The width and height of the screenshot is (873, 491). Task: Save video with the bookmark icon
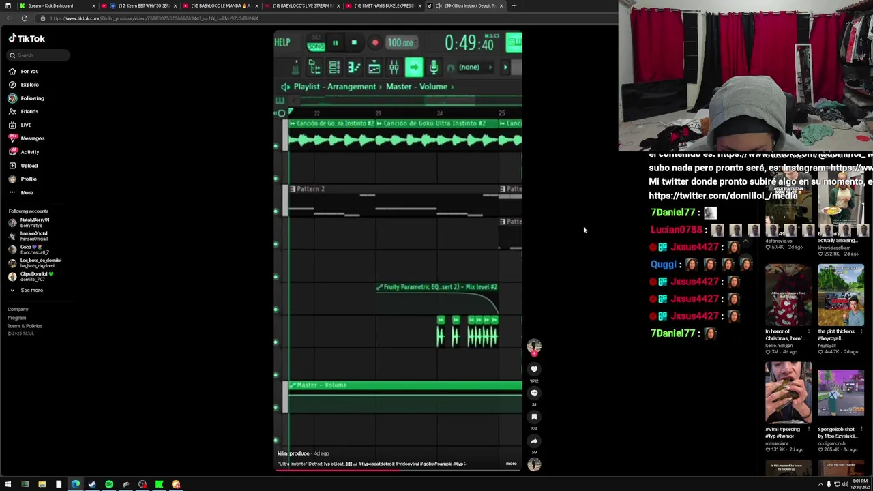534,417
